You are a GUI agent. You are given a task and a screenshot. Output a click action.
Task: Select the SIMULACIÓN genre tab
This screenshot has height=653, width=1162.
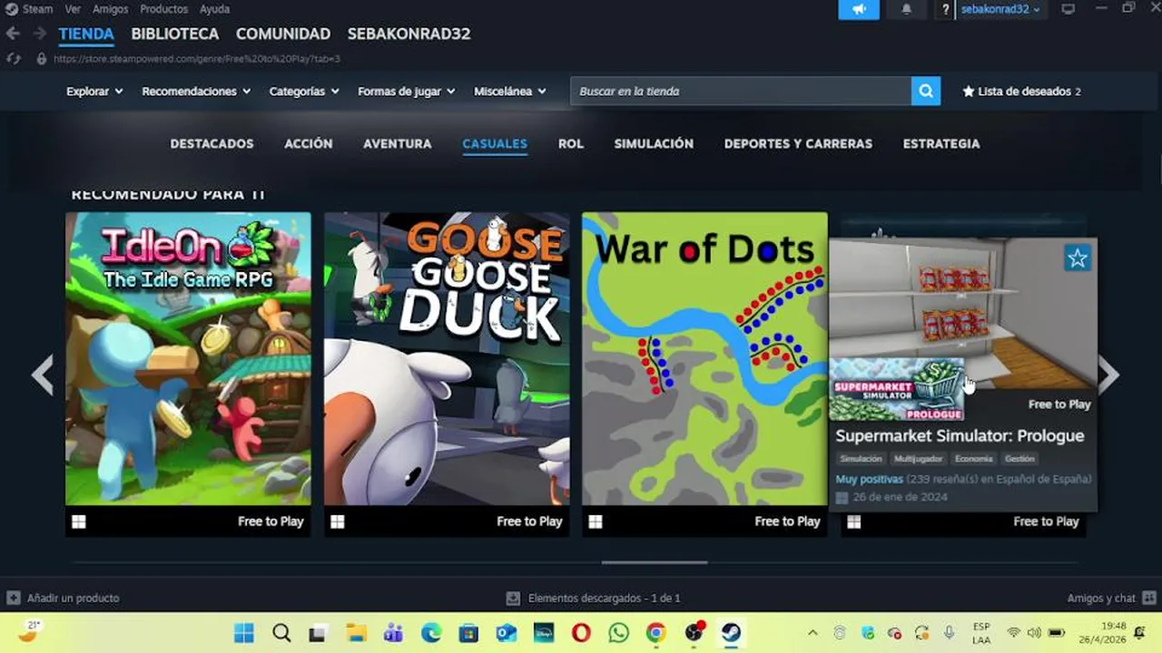point(654,143)
